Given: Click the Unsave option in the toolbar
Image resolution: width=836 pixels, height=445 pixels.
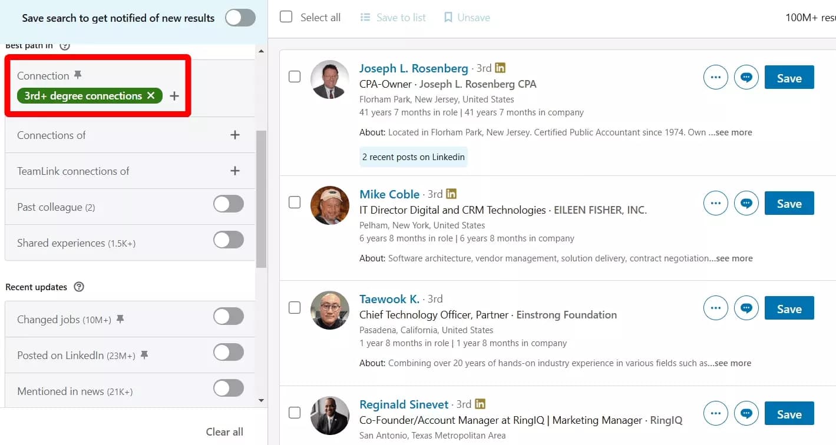Looking at the screenshot, I should 466,17.
